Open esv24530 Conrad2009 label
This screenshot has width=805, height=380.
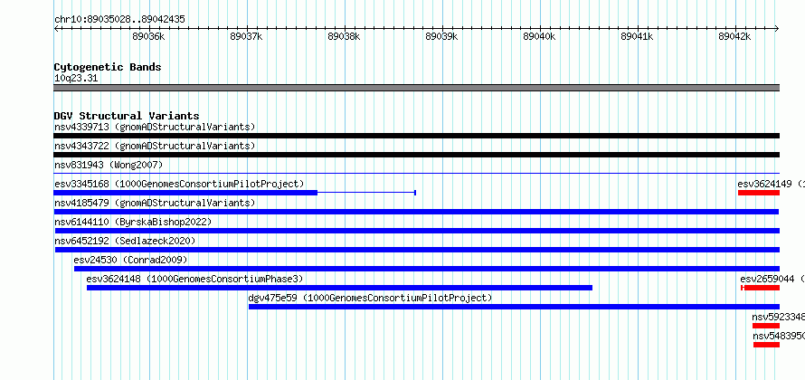130,260
